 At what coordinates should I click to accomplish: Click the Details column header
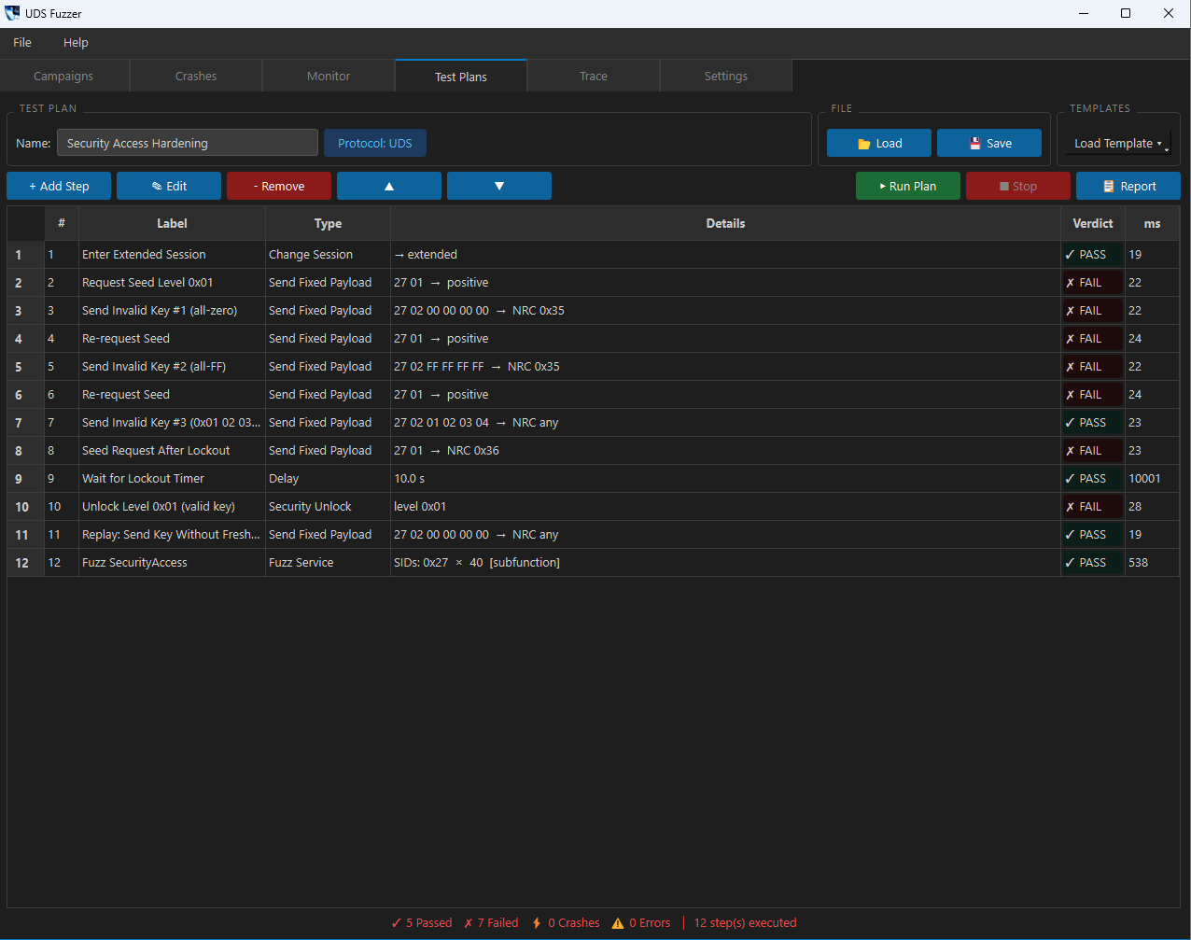click(x=725, y=223)
